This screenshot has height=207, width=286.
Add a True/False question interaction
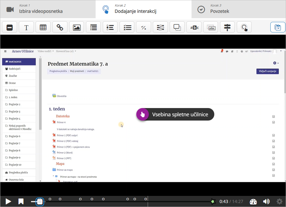point(144,27)
